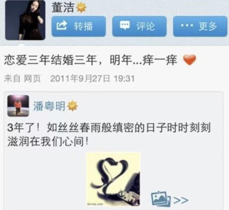Click the speech bubble icon in 评论
The height and width of the screenshot is (210, 229).
tap(125, 26)
